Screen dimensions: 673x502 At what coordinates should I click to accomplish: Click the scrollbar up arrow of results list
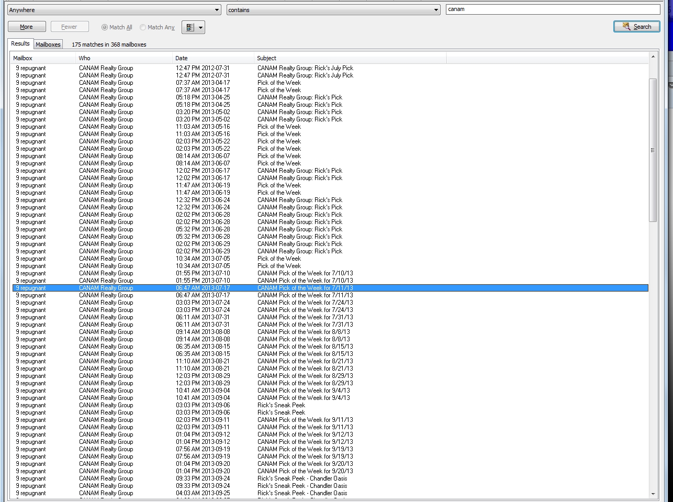coord(653,56)
